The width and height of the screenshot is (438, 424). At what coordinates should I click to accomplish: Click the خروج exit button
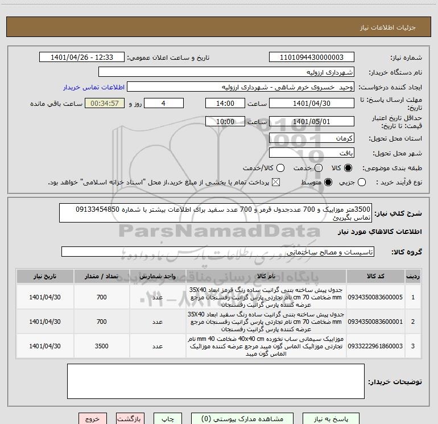point(93,419)
